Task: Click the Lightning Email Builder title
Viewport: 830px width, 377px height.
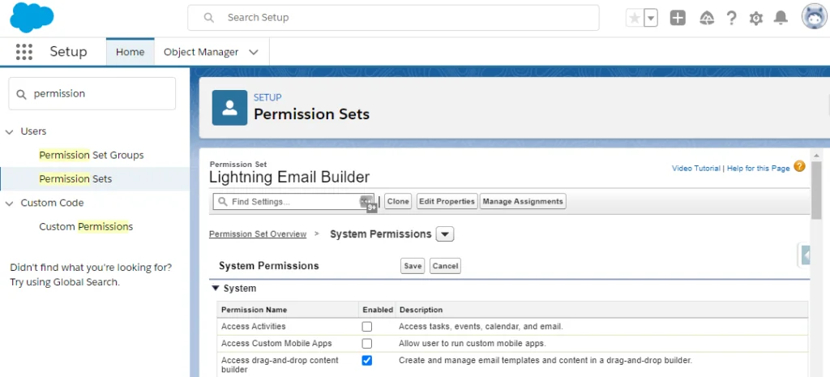Action: pyautogui.click(x=289, y=178)
